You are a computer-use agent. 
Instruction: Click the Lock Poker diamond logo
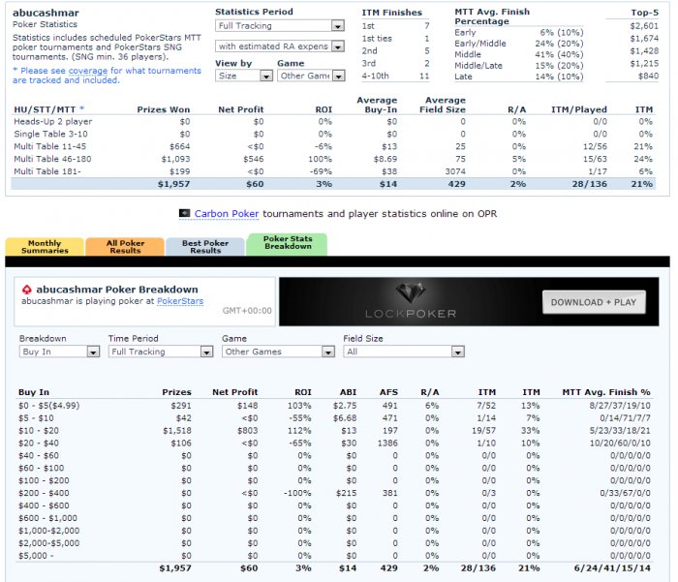(x=411, y=292)
